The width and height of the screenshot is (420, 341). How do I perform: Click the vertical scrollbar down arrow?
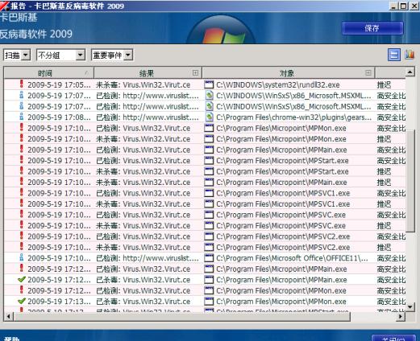[x=410, y=306]
